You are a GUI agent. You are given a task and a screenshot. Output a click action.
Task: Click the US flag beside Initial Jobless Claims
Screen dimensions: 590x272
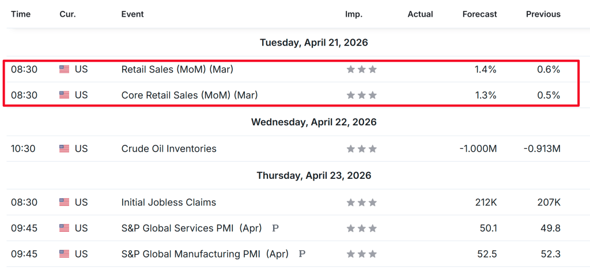pyautogui.click(x=64, y=202)
